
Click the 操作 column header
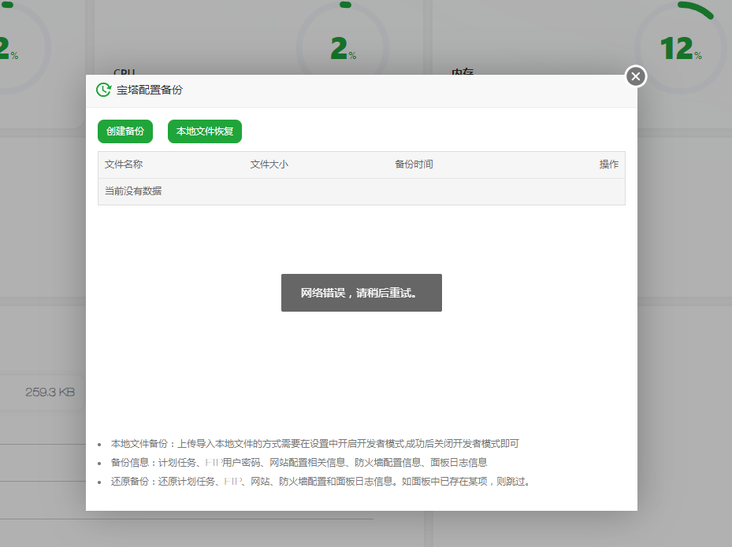609,164
